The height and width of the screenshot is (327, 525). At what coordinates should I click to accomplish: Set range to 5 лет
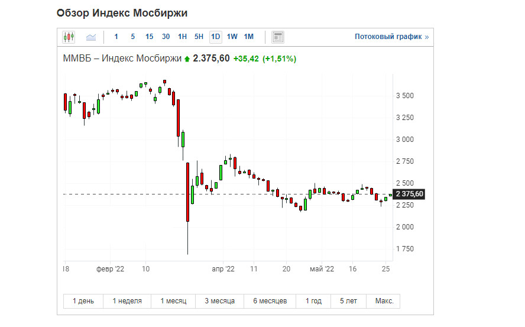click(x=349, y=301)
